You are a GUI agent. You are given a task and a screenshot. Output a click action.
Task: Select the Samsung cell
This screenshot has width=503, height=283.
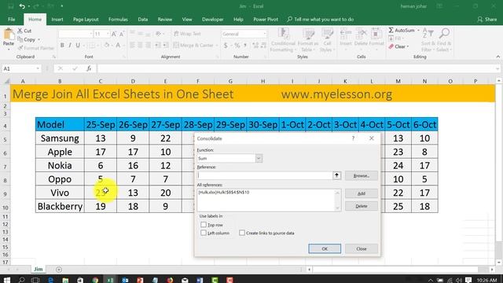coord(60,138)
